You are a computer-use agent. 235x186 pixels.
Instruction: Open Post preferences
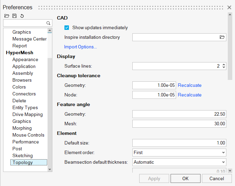point(17,149)
